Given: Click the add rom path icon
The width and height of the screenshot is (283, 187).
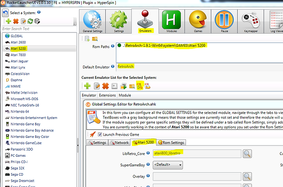Looking at the screenshot, I should pos(87,38).
